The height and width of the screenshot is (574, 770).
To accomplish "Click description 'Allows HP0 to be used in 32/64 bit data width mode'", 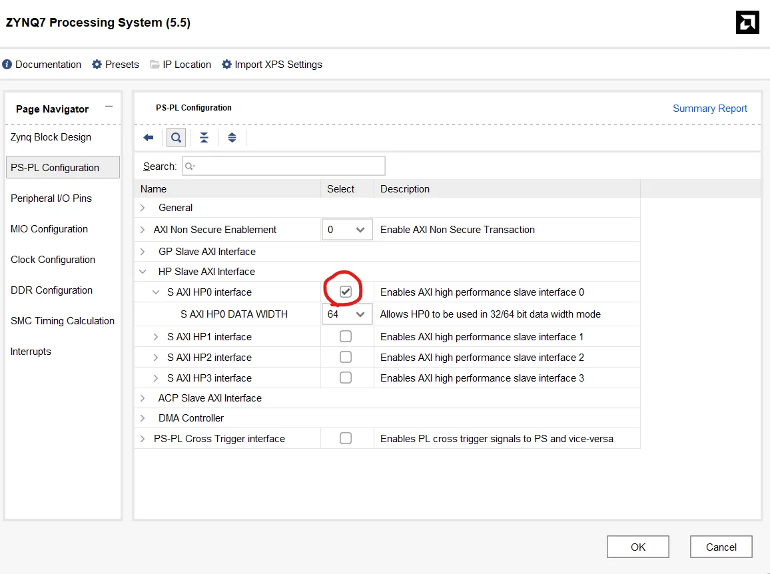I will pos(490,314).
